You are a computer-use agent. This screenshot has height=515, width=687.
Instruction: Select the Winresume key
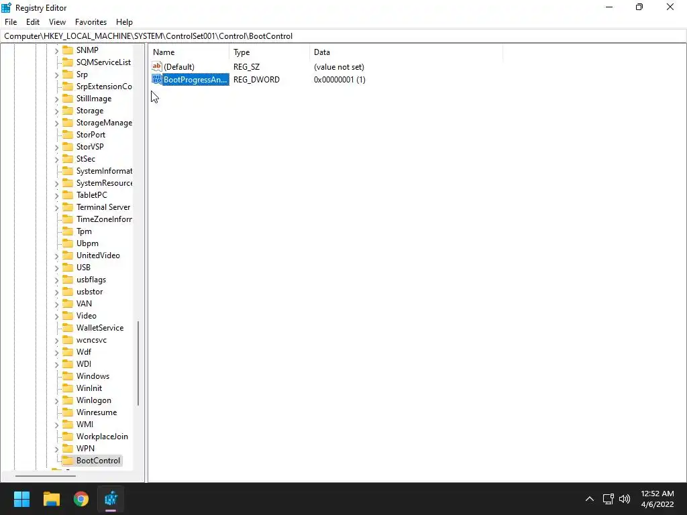click(97, 412)
